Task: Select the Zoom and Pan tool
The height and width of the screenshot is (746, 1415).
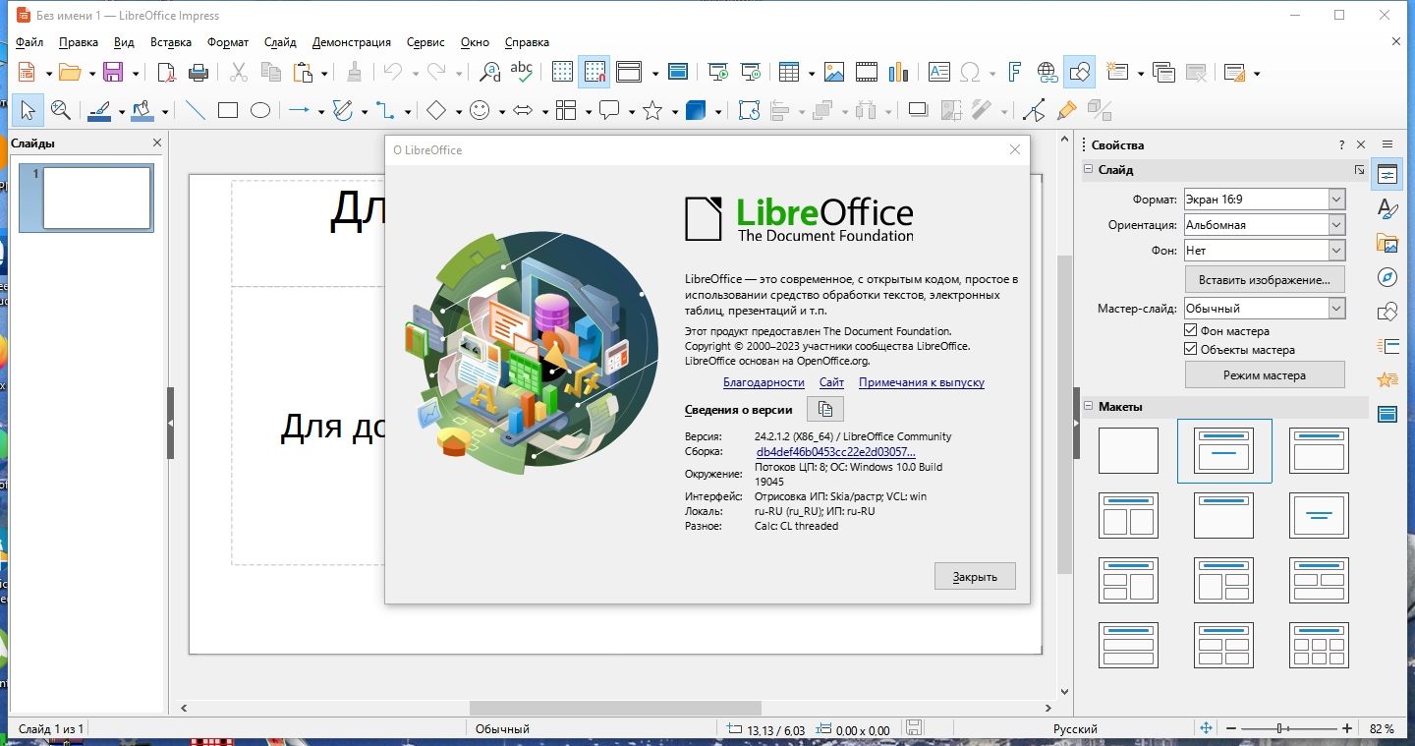Action: click(x=61, y=109)
